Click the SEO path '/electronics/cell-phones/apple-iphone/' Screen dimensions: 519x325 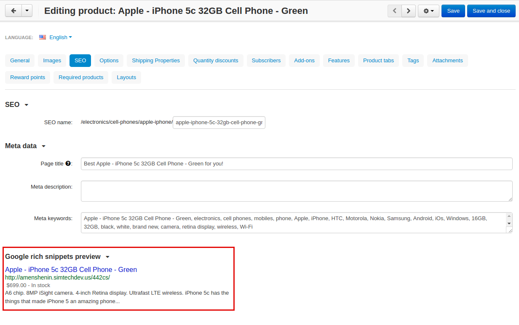pyautogui.click(x=127, y=122)
